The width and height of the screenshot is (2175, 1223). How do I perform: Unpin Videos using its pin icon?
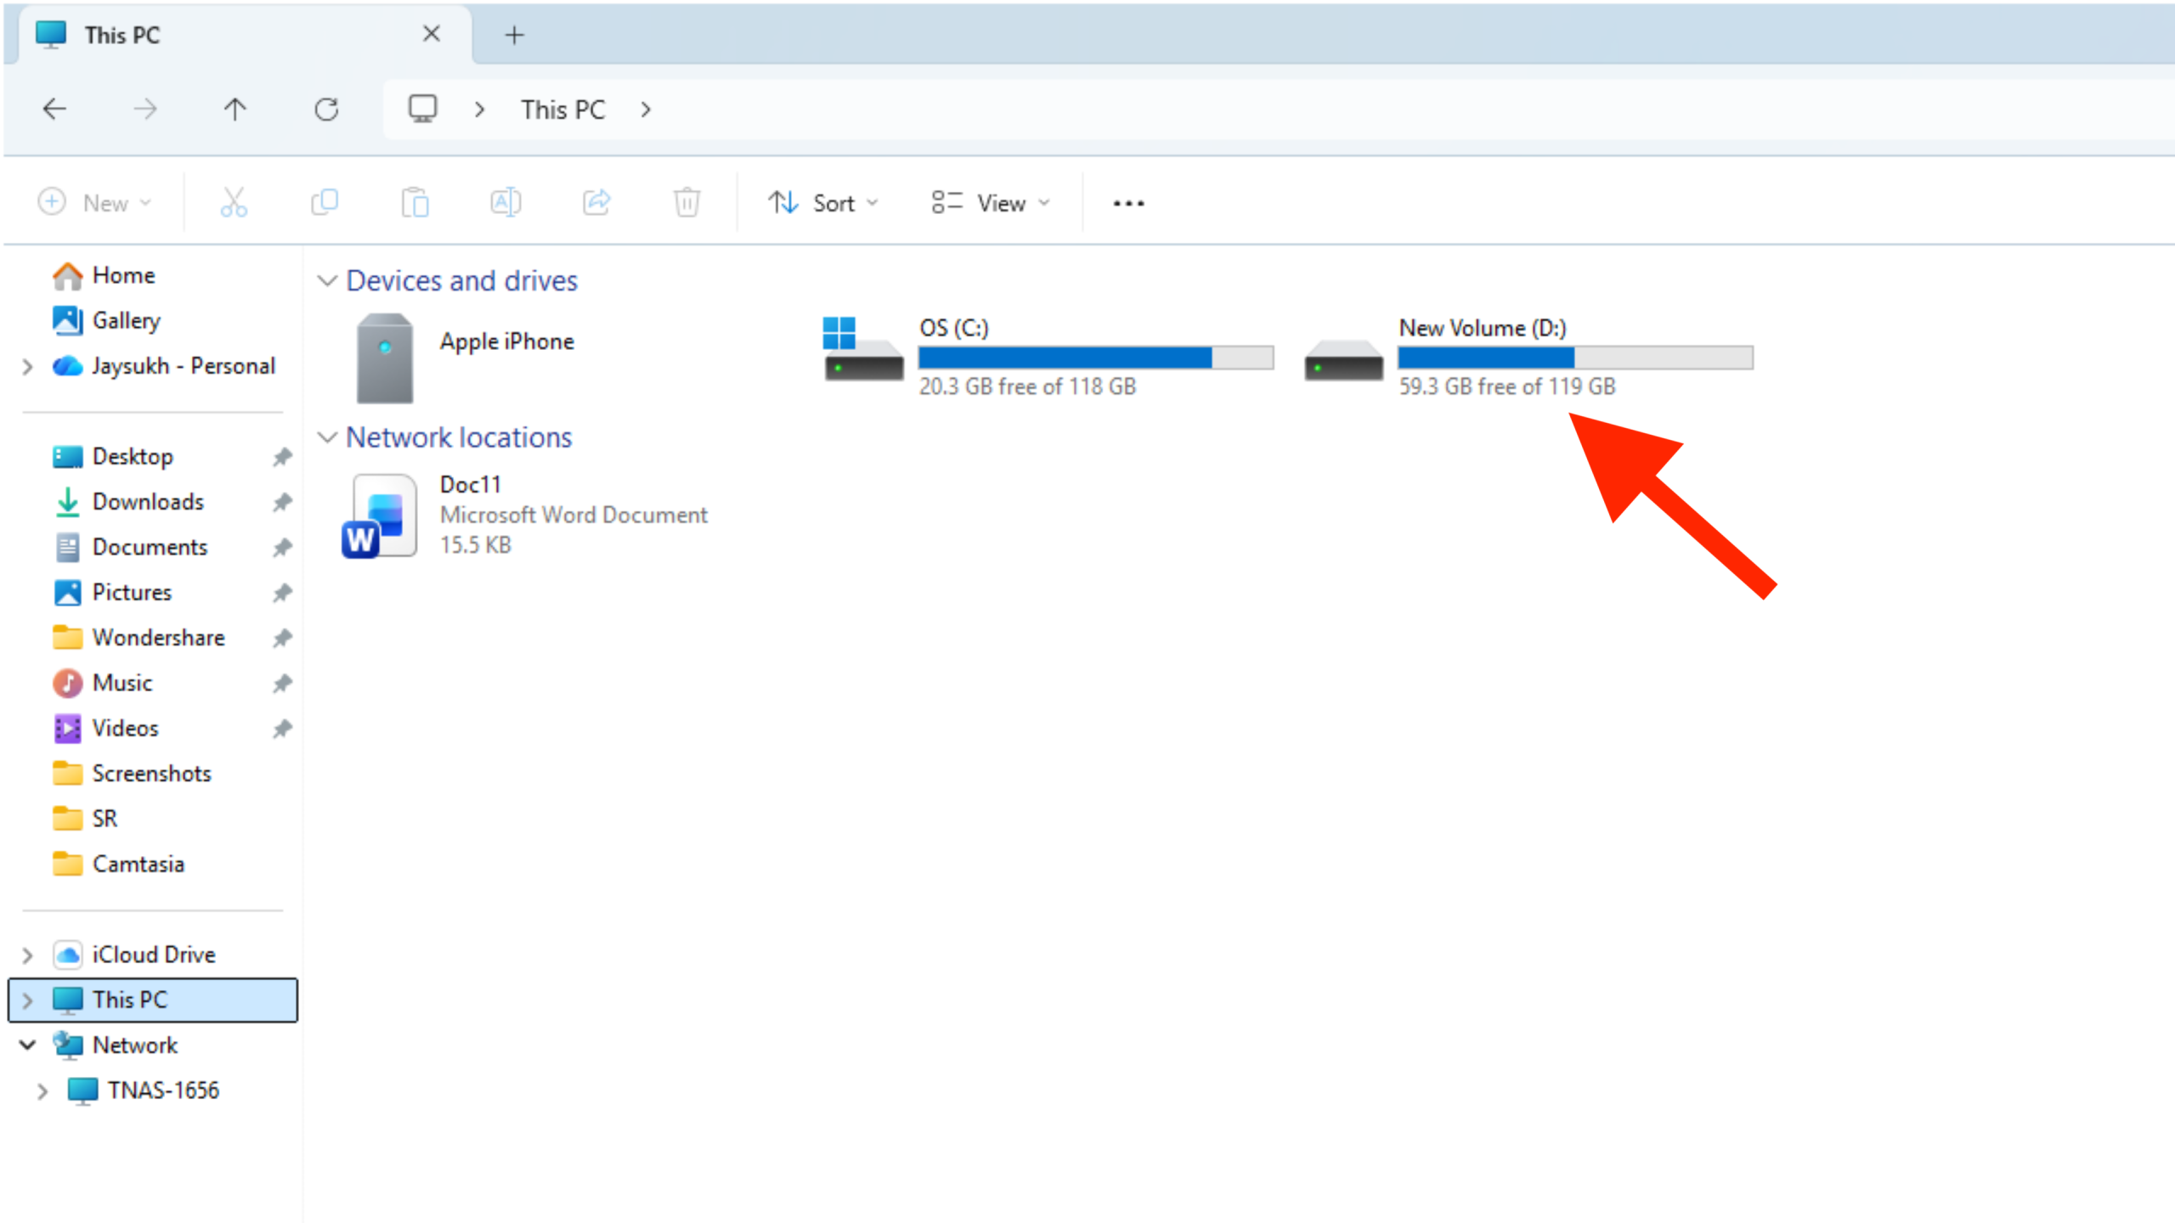pos(282,729)
